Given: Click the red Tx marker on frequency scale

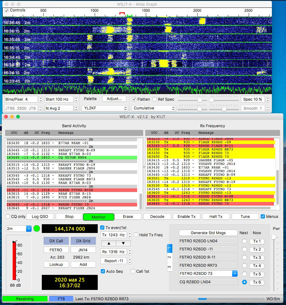Looking at the screenshot, I should click(122, 14).
